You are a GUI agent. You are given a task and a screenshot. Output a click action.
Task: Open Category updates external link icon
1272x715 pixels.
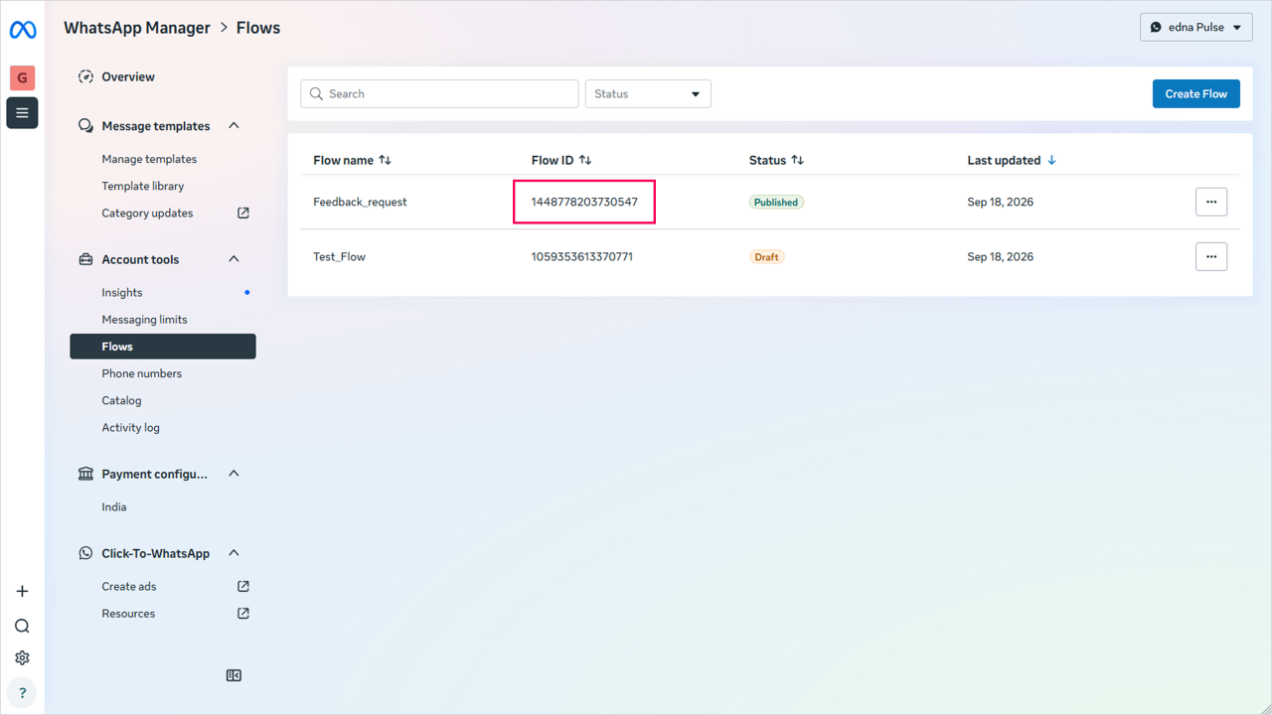(x=243, y=213)
